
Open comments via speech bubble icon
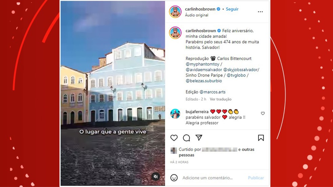tap(186, 138)
